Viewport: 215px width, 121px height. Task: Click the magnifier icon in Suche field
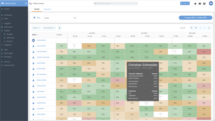point(75,18)
